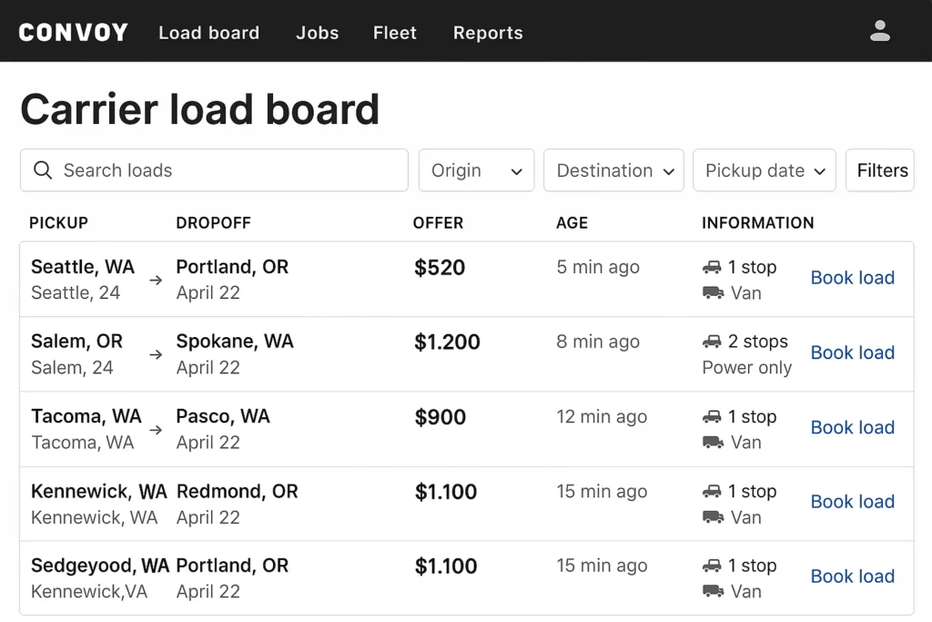Switch to the Reports page
The height and width of the screenshot is (622, 932).
tap(488, 33)
